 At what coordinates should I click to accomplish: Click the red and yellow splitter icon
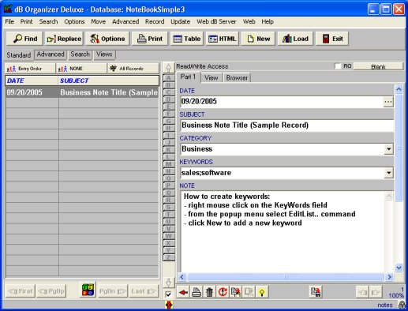tap(169, 305)
